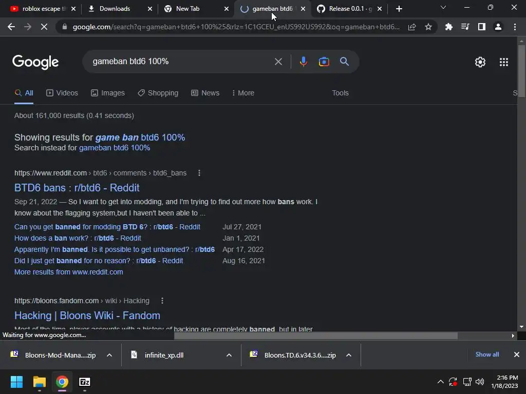Click the horizontal page scrollbar
The width and height of the screenshot is (526, 394).
click(x=316, y=336)
